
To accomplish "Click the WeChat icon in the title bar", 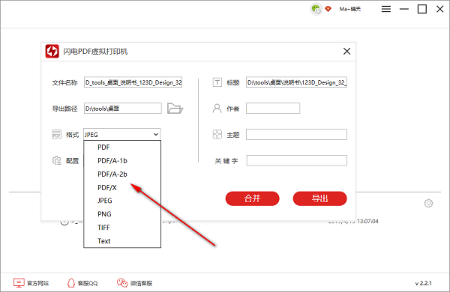I will (x=316, y=9).
